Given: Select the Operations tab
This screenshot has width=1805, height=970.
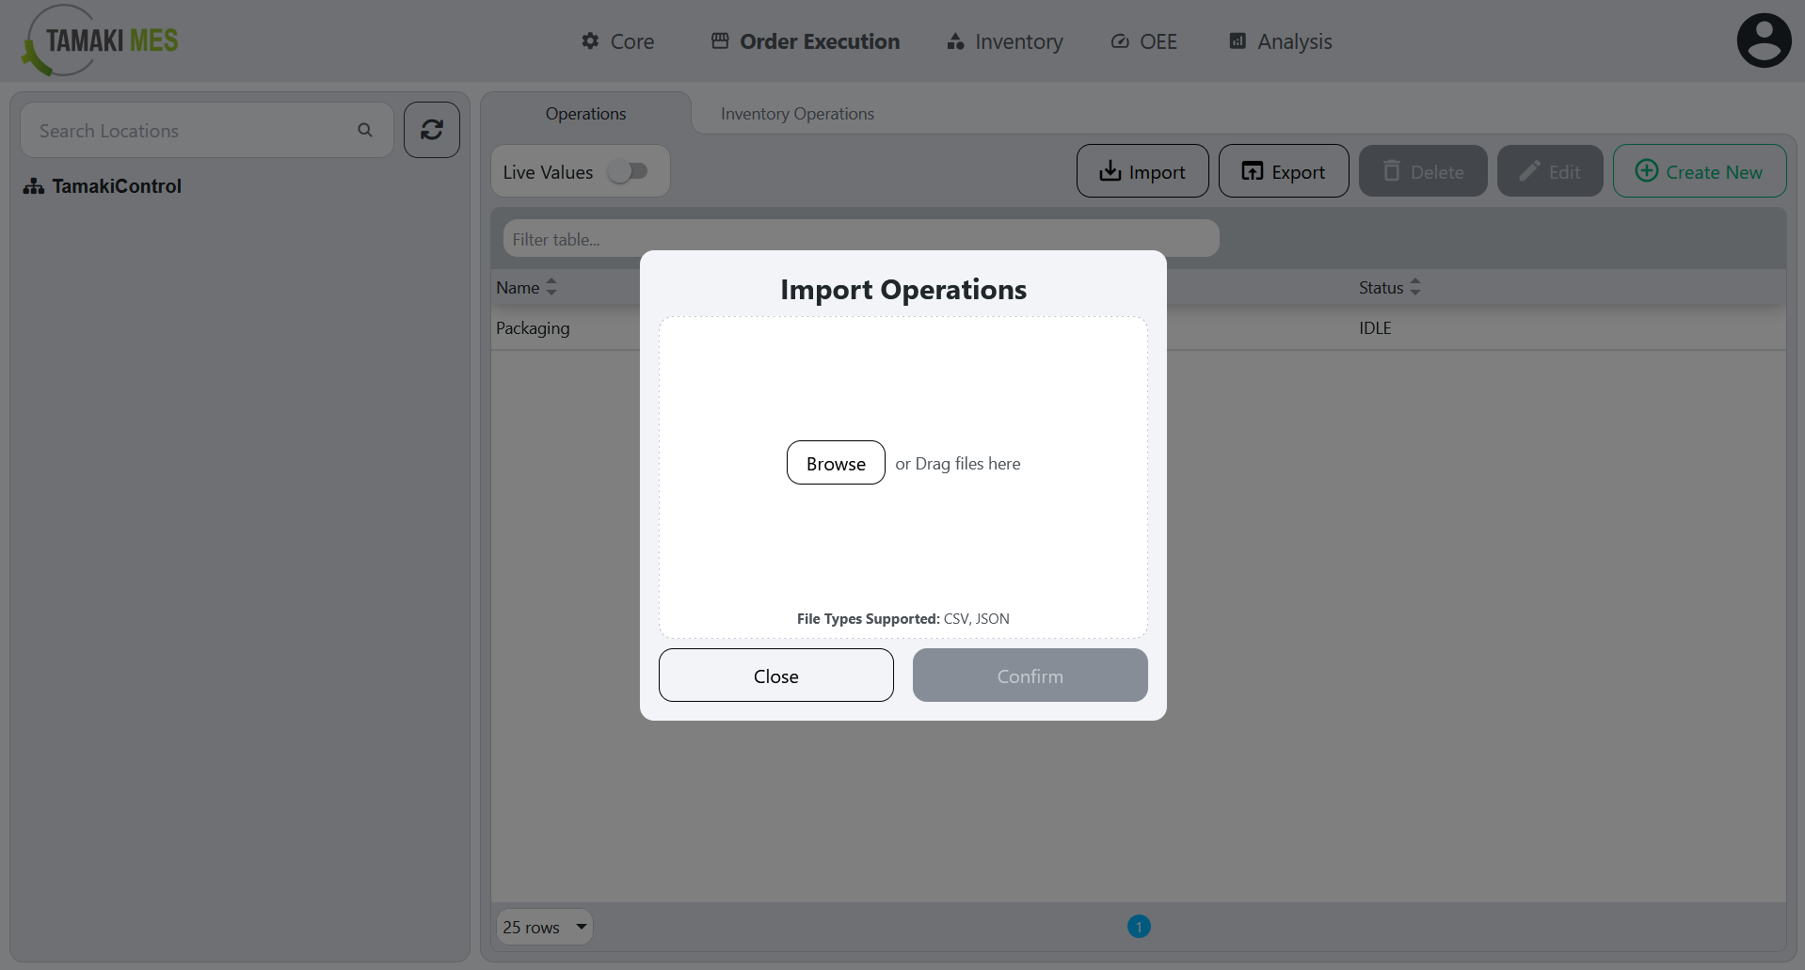Looking at the screenshot, I should click(x=585, y=113).
